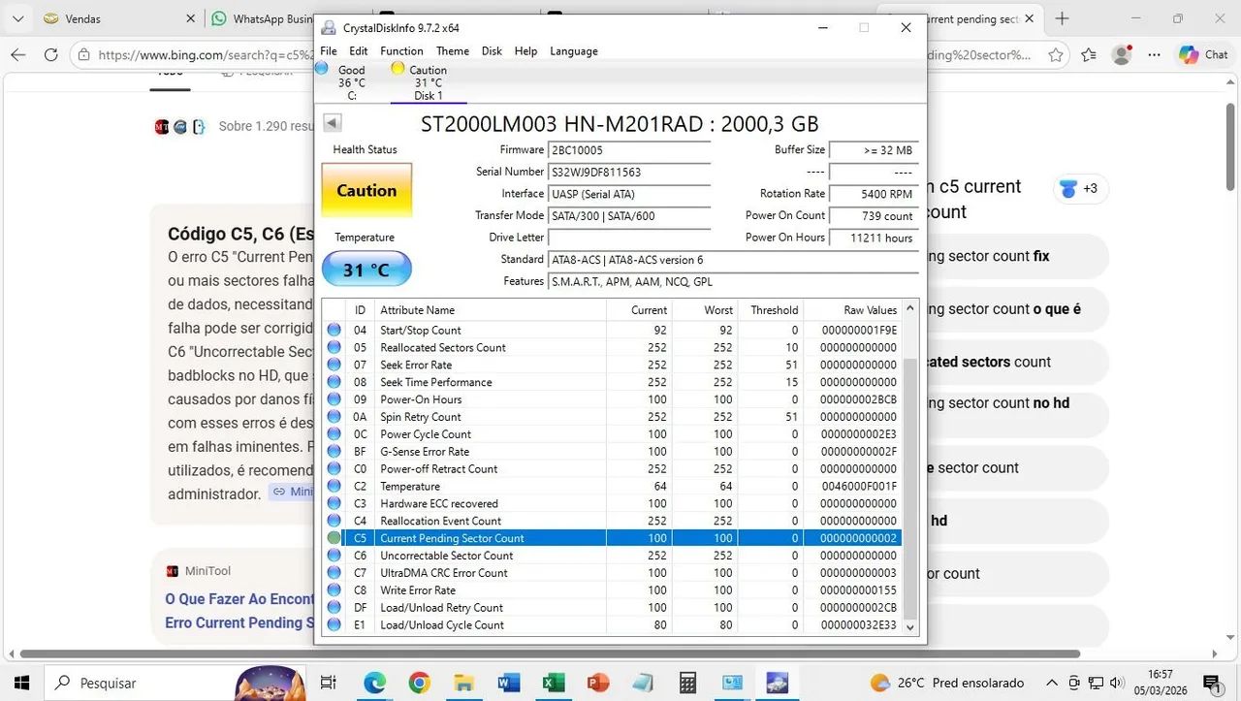
Task: Open PowerPoint from the taskbar
Action: (597, 683)
